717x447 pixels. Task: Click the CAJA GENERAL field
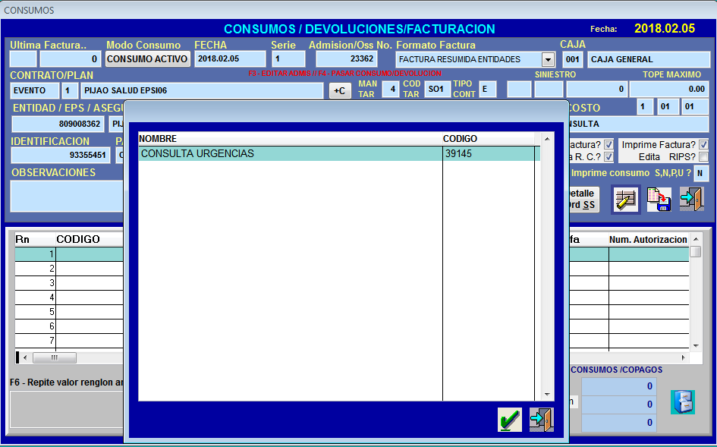[649, 59]
